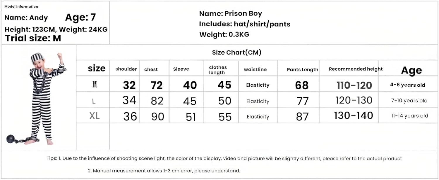Image resolution: width=439 pixels, height=180 pixels.
Task: Click the "Size Chart(CM)" heading
Action: [x=236, y=53]
